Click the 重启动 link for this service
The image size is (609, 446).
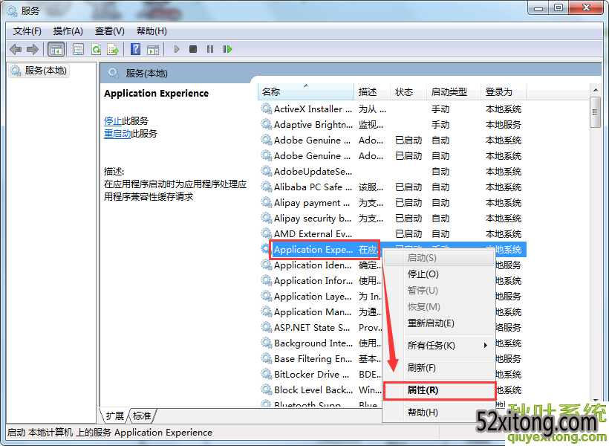click(117, 134)
